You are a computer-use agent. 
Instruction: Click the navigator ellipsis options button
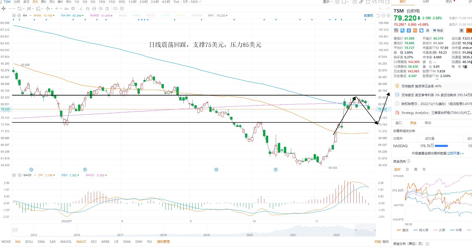(x=15, y=230)
